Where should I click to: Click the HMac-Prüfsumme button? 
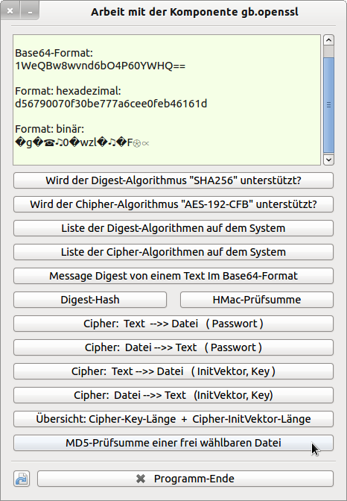coord(257,300)
